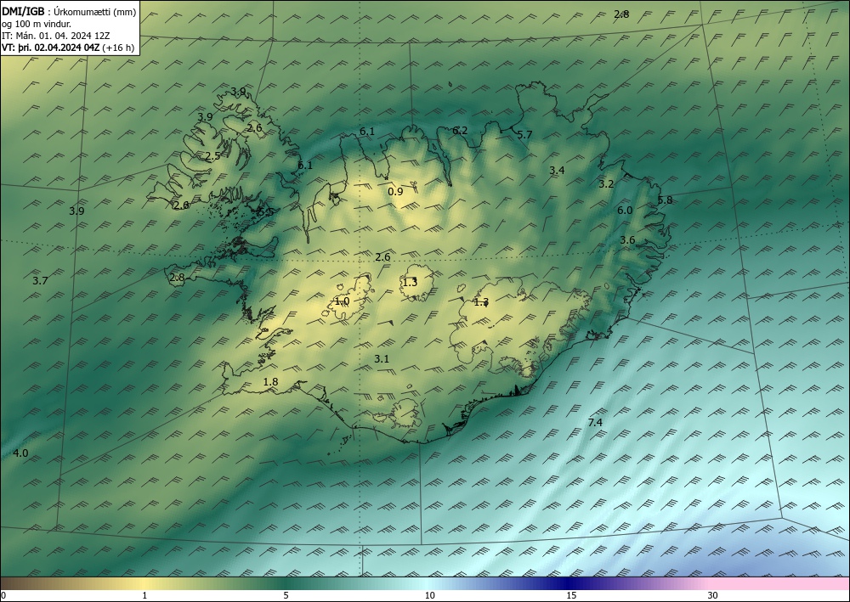Click the 'VT: þri. 02.04.2024 04Z (+16 h)' line
The image size is (850, 602).
coord(68,47)
